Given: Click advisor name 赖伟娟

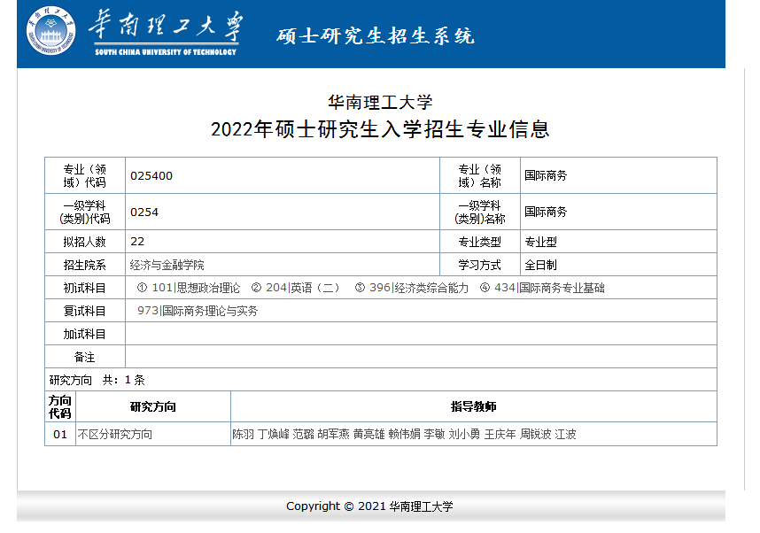Looking at the screenshot, I should [404, 435].
